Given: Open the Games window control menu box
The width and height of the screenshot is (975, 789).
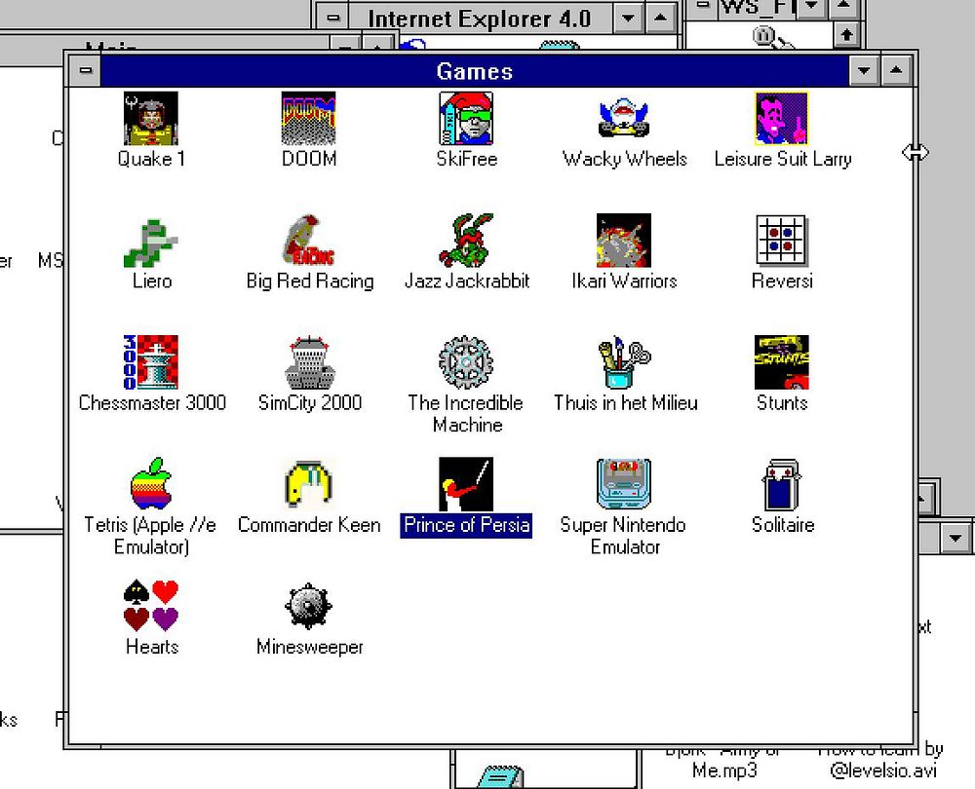Looking at the screenshot, I should [85, 70].
